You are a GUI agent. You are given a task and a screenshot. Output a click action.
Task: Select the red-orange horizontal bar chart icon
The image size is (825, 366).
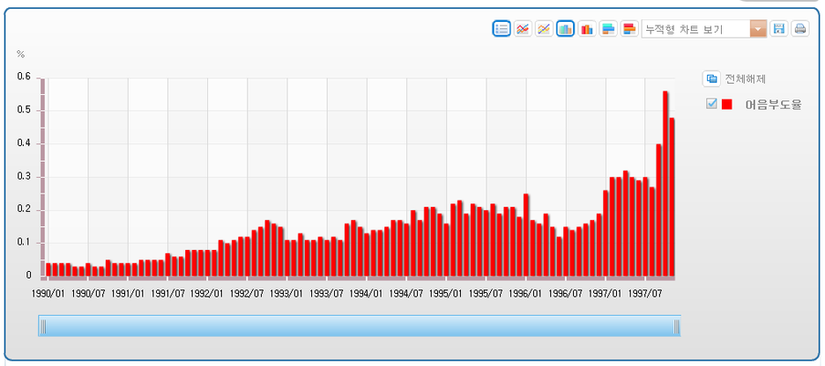point(629,29)
